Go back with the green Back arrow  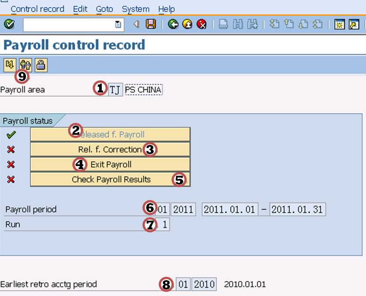point(173,24)
